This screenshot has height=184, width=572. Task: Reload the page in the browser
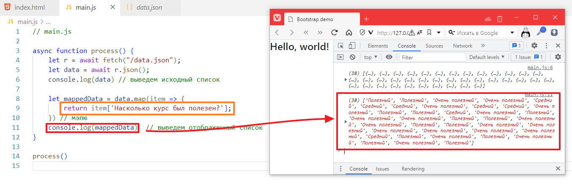(x=334, y=33)
